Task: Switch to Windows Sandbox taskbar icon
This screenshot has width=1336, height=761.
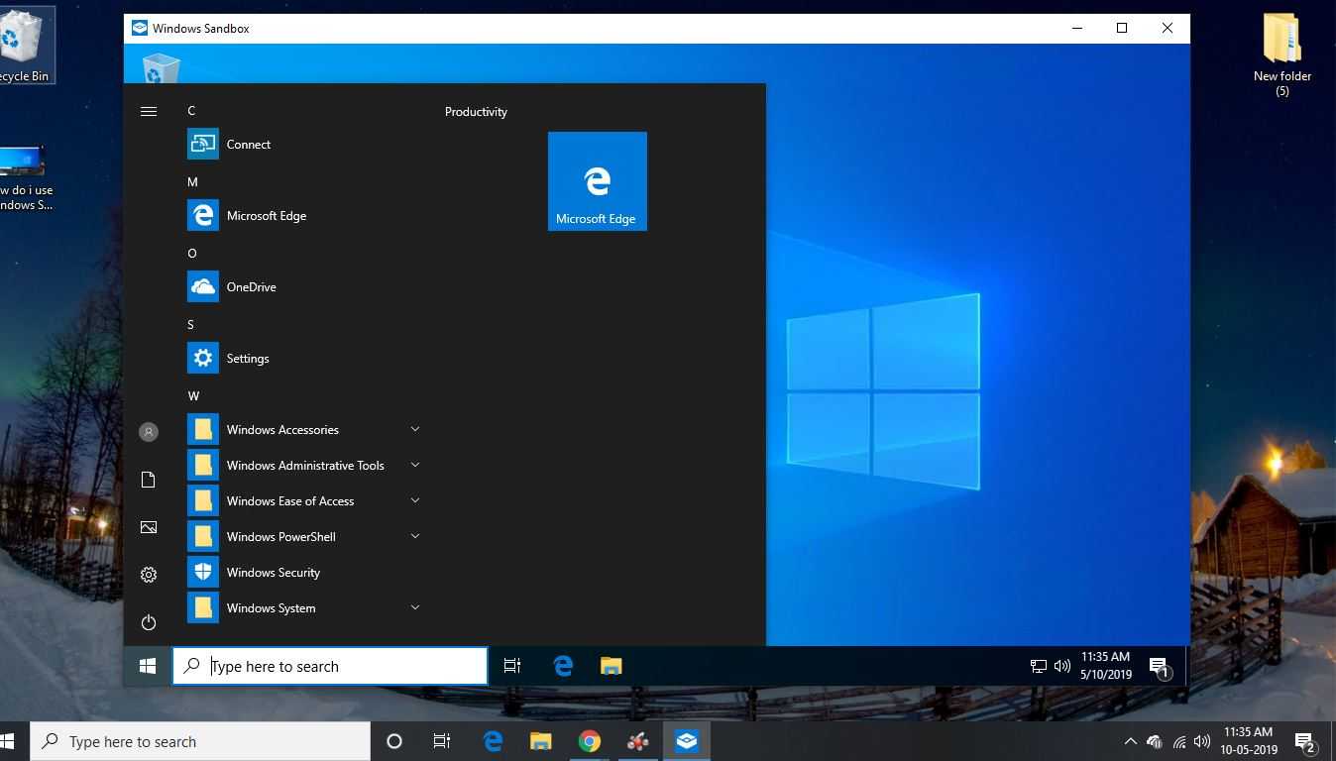Action: (687, 741)
